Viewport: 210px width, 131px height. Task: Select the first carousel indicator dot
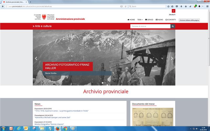click(x=102, y=83)
